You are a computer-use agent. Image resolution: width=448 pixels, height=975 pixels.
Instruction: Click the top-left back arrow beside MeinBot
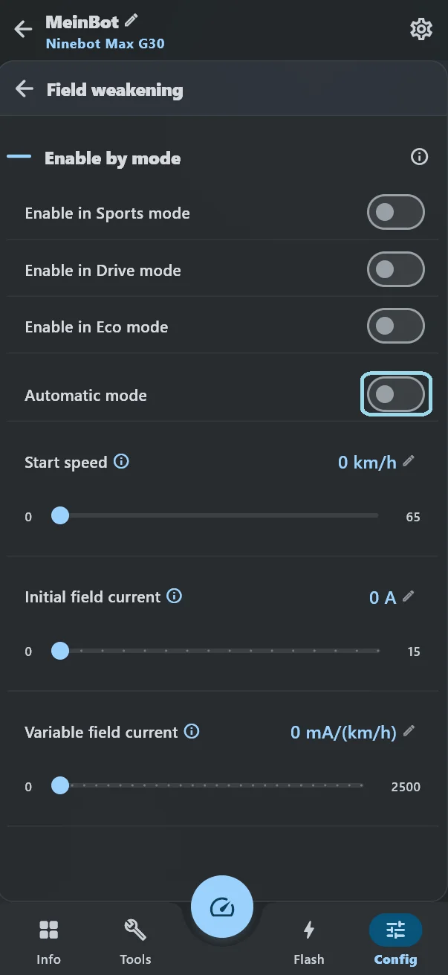[23, 29]
